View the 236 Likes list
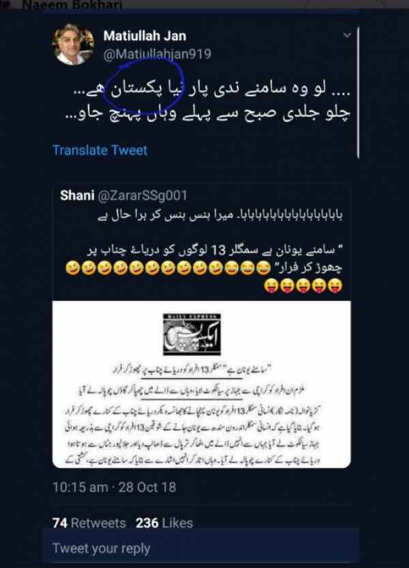 [164, 523]
